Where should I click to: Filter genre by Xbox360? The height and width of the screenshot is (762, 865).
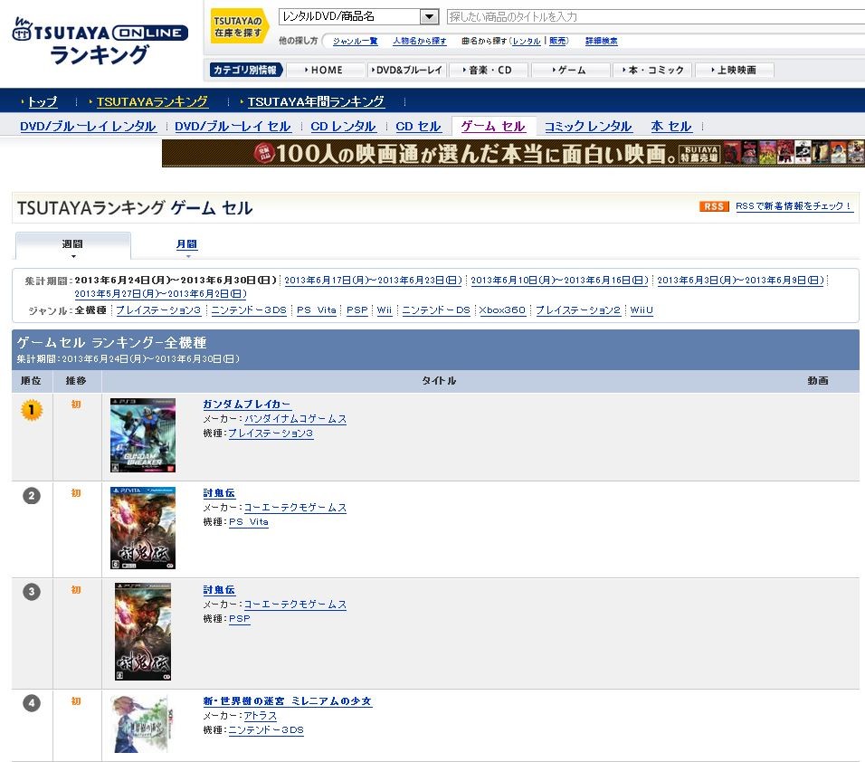(502, 310)
